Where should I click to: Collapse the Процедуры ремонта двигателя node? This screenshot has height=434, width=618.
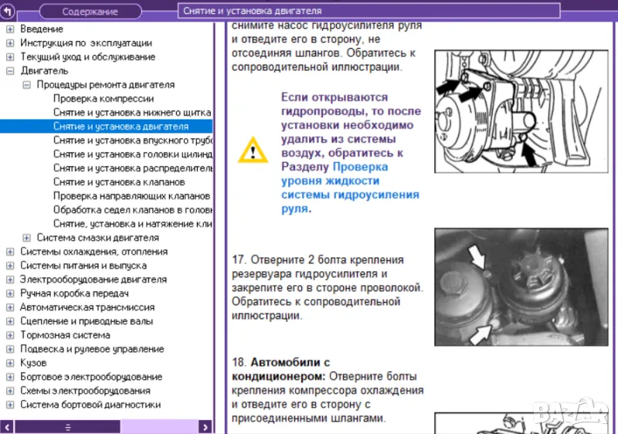pyautogui.click(x=27, y=85)
